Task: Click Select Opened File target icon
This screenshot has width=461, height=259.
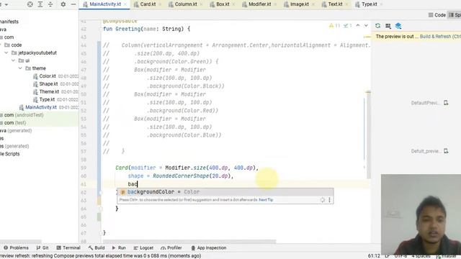Action: (x=30, y=4)
